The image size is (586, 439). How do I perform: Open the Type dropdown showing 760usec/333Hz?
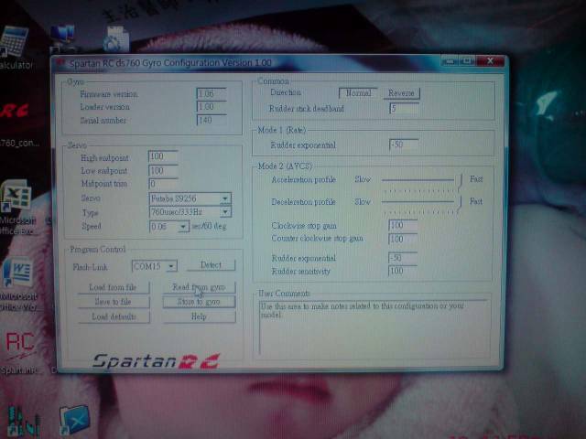point(190,212)
